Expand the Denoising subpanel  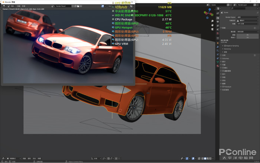click(223, 49)
